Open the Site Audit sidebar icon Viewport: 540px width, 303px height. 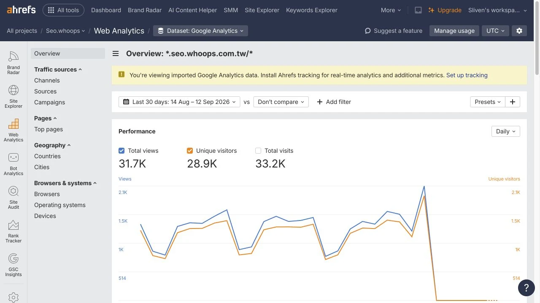tap(13, 197)
